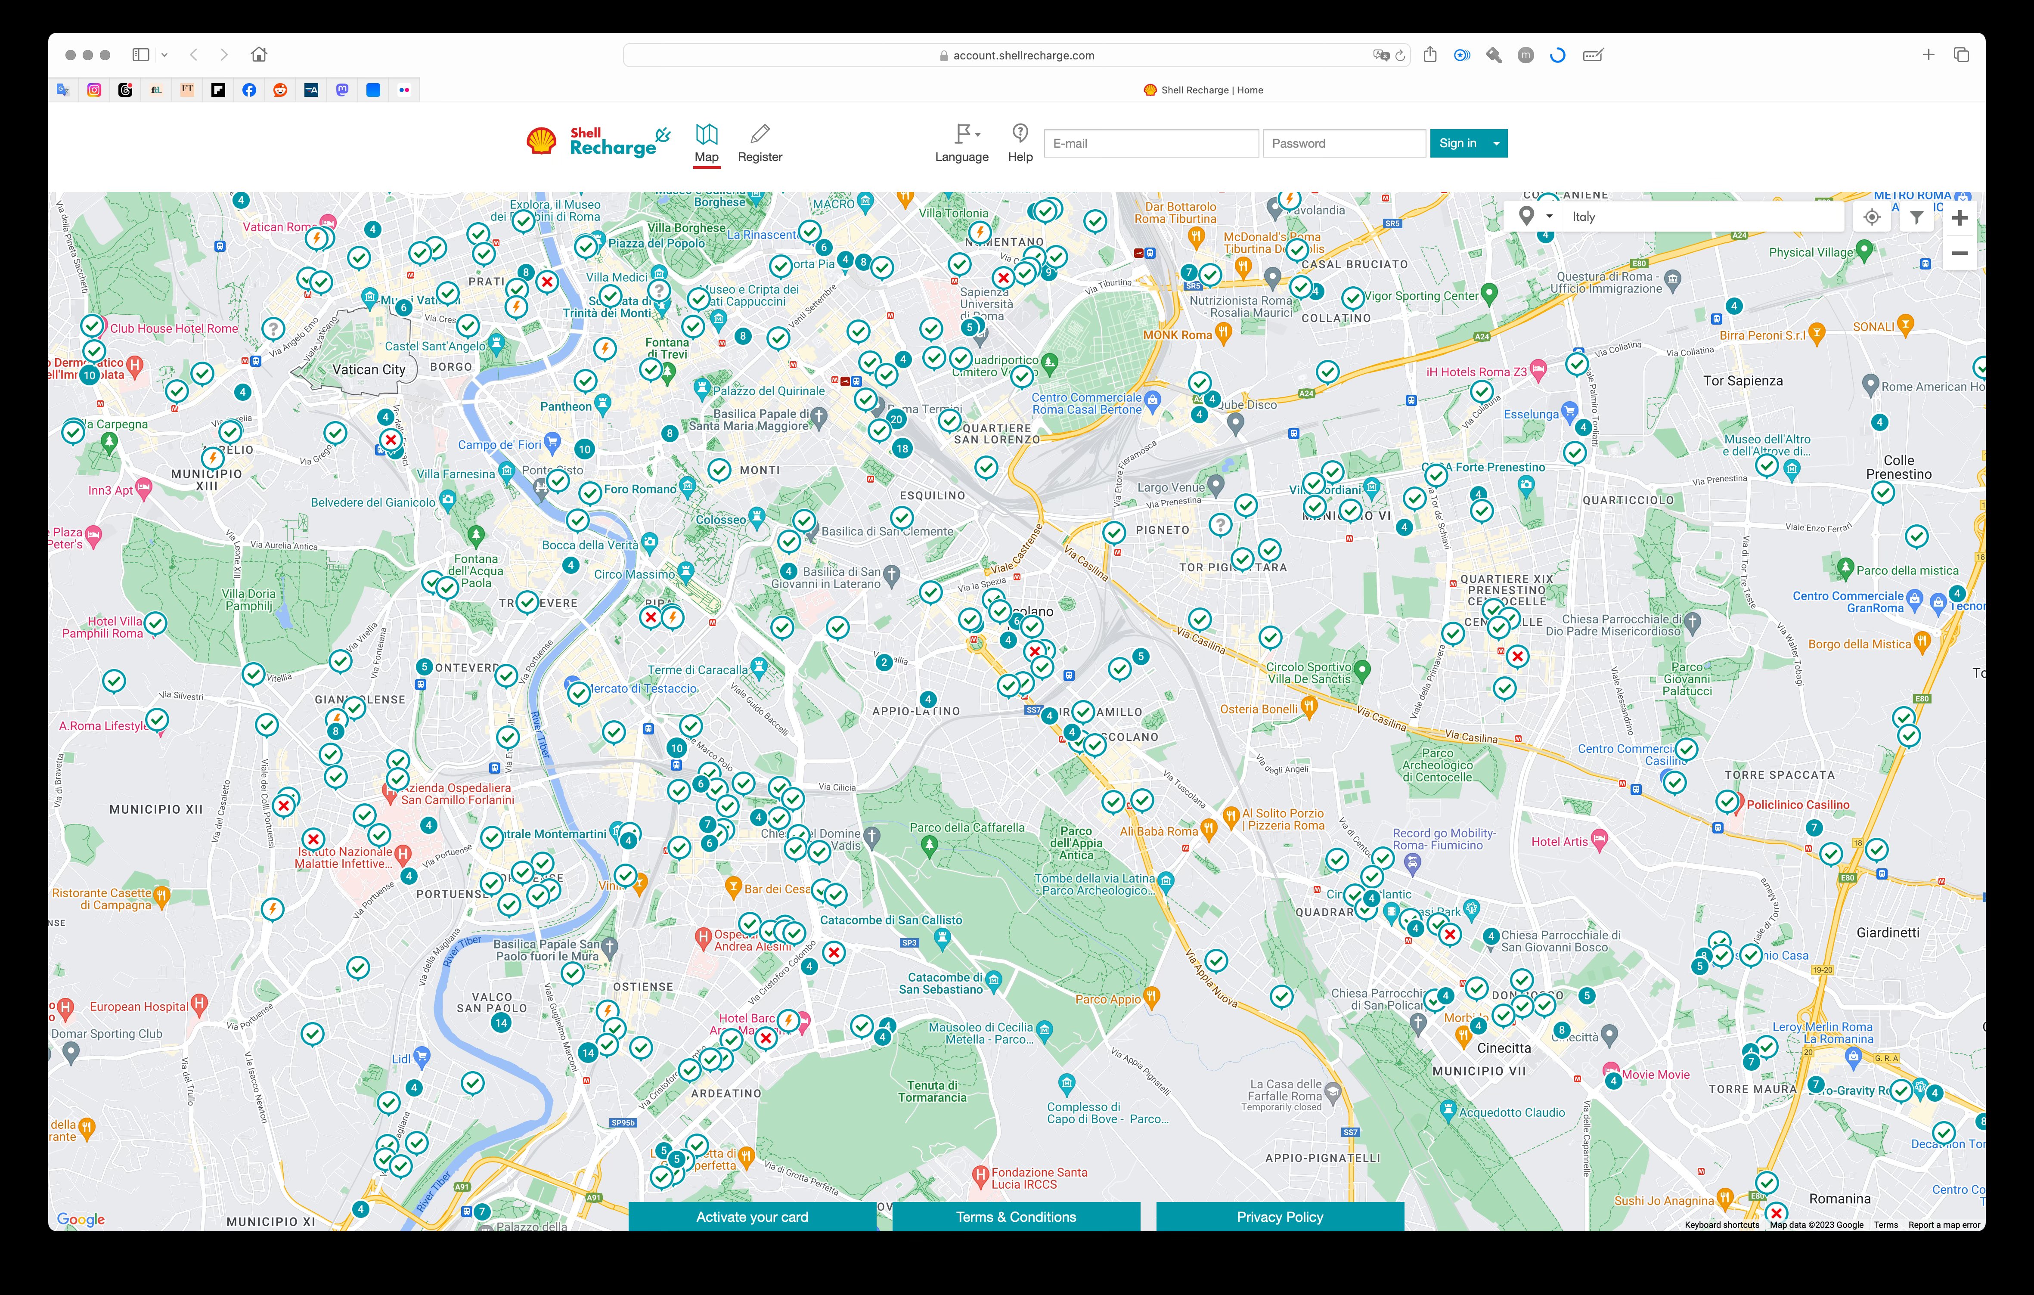Open the blue star extension

click(1461, 55)
